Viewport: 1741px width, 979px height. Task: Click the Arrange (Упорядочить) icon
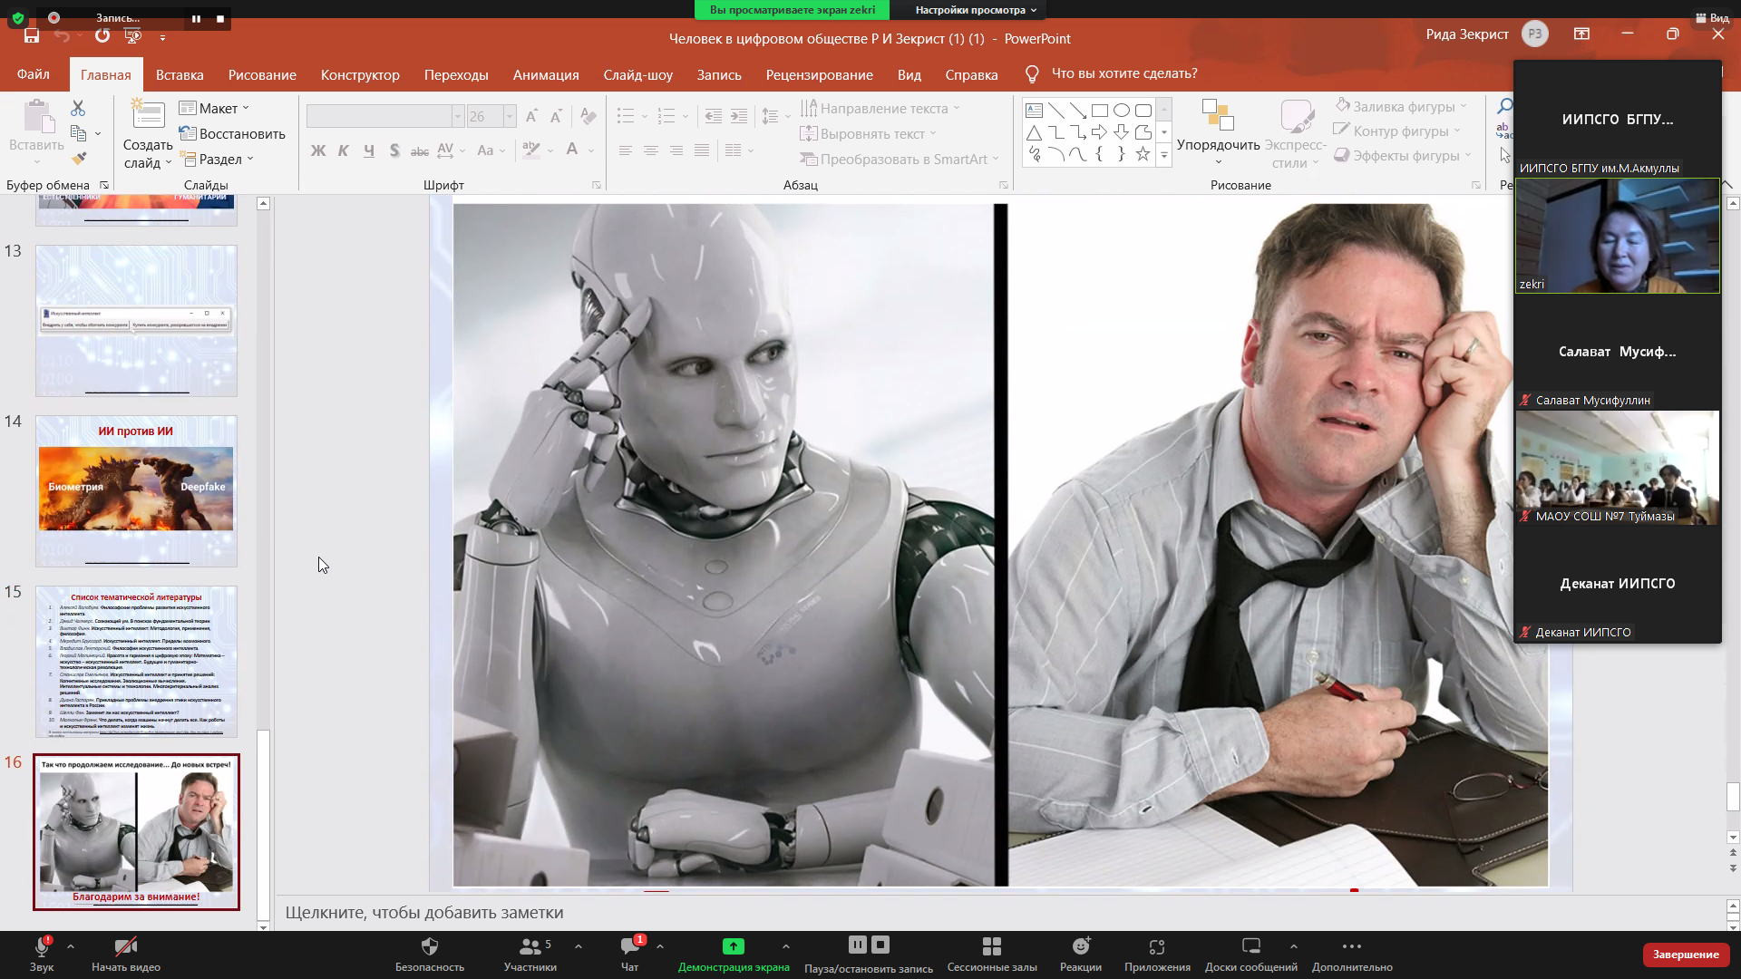pos(1218,118)
